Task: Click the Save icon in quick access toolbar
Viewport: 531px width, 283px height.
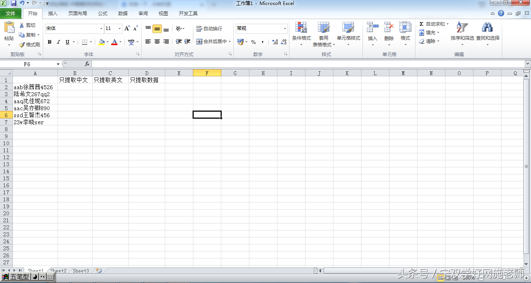Action: coord(14,3)
